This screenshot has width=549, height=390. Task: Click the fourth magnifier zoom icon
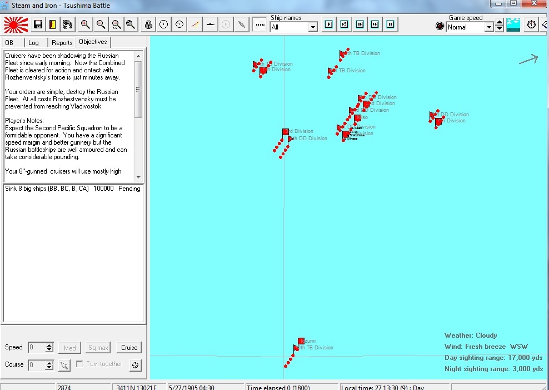tap(131, 24)
